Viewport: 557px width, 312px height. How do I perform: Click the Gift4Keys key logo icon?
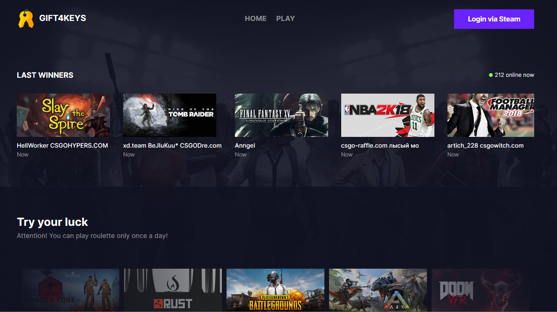tap(26, 19)
